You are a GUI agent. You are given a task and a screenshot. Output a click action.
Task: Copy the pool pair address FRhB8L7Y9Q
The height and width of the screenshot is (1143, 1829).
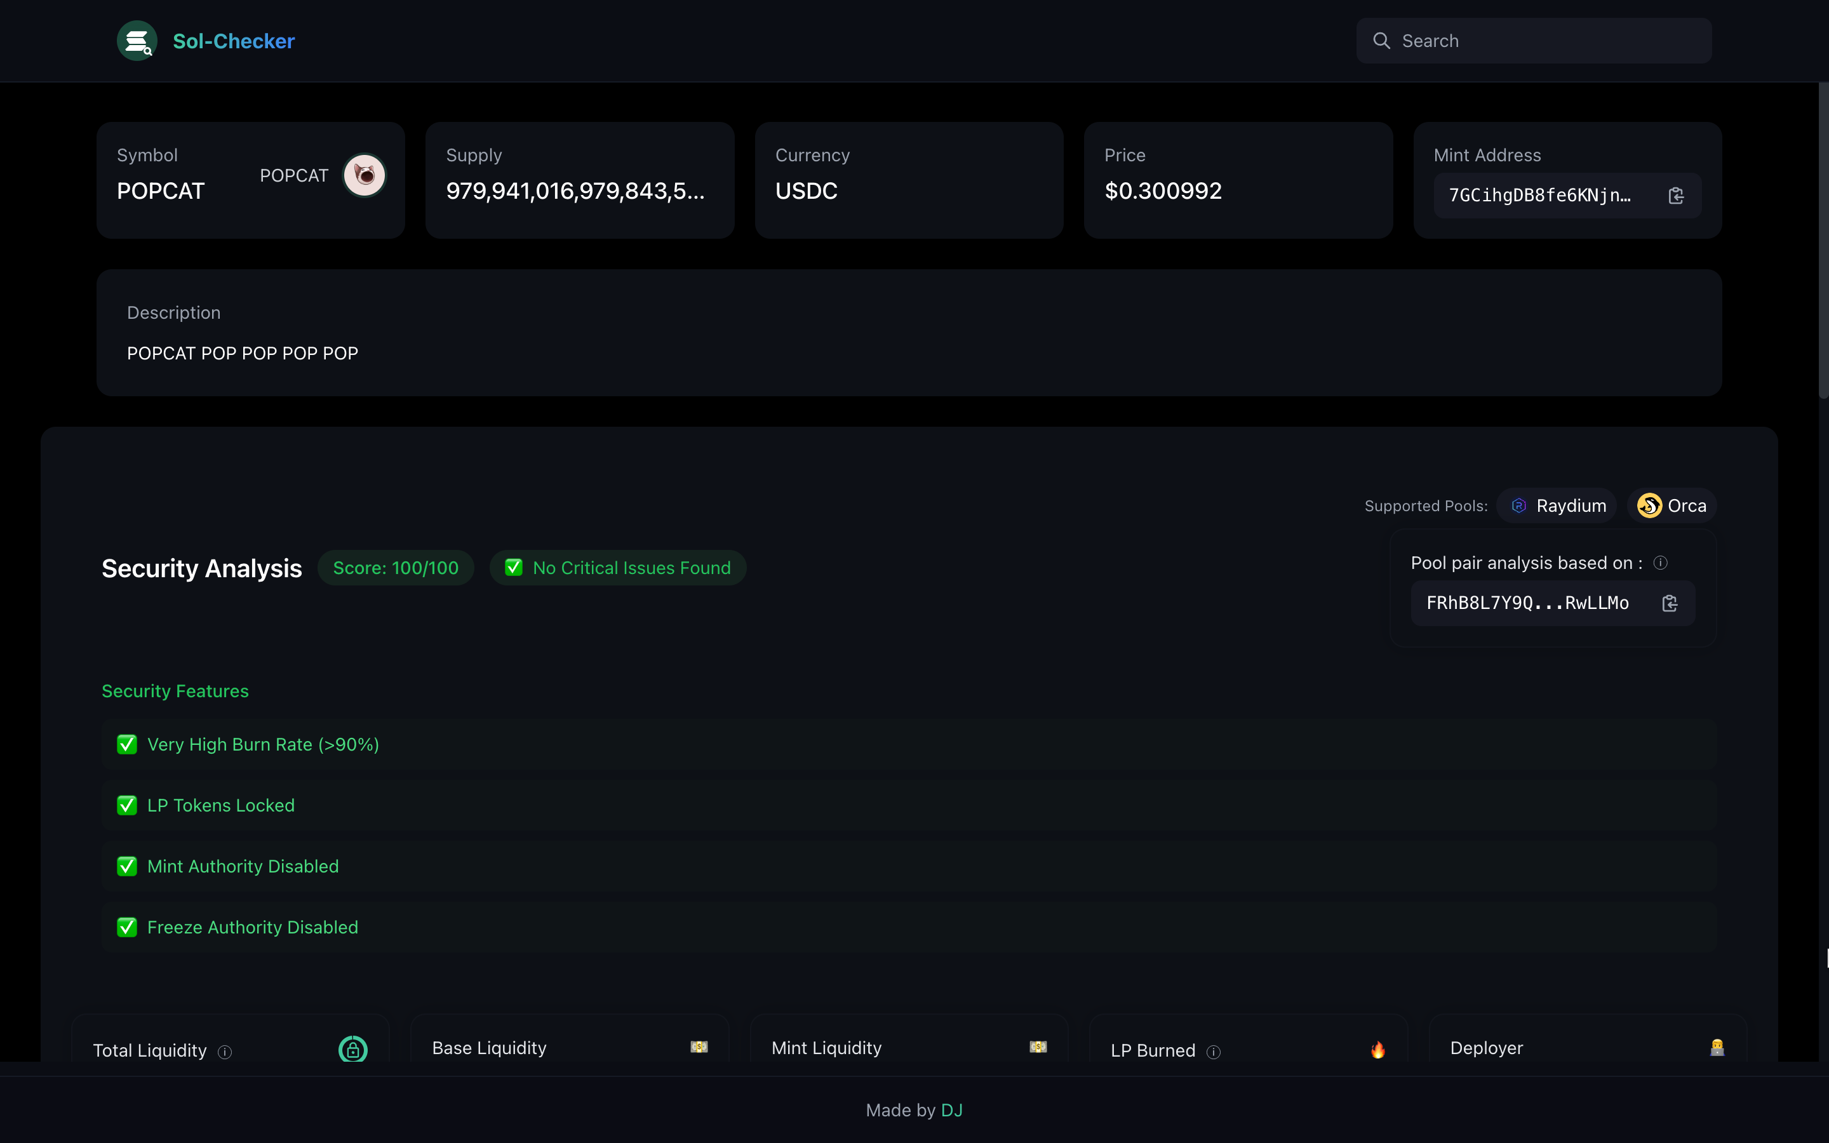[1670, 603]
